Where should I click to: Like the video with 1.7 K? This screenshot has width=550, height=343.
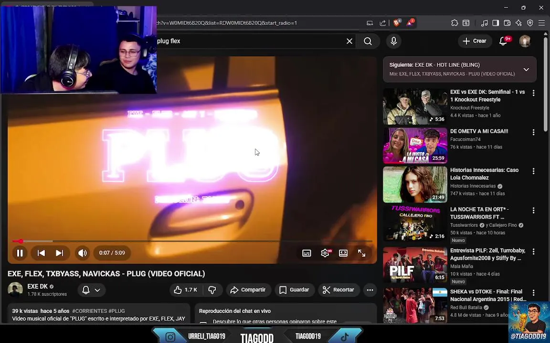[x=186, y=290]
